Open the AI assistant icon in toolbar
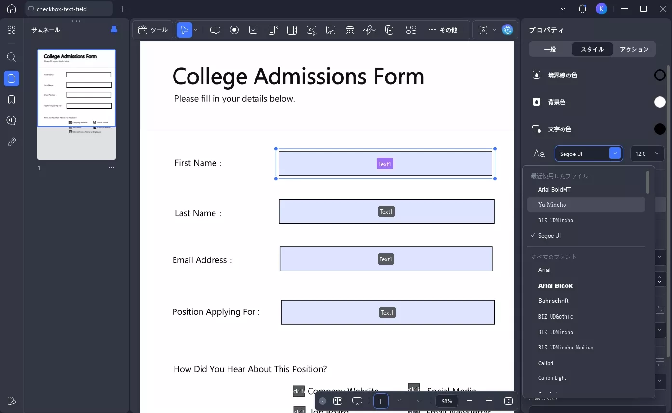The image size is (672, 413). tap(507, 30)
